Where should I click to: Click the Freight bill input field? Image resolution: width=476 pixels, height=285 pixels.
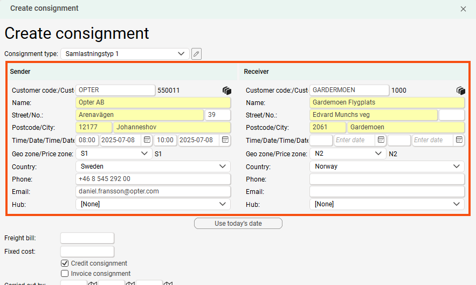(87, 238)
